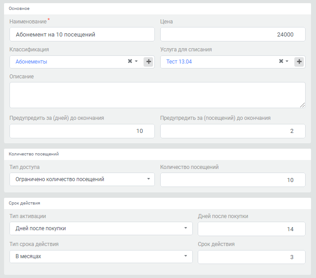
Task: Click the Описание text area
Action: 158,95
